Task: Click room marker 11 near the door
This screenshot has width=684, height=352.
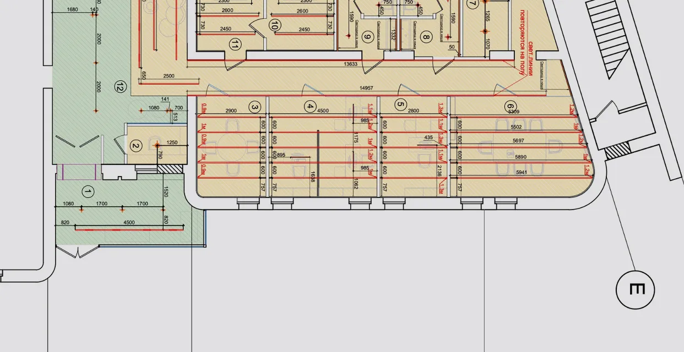Action: tap(236, 44)
